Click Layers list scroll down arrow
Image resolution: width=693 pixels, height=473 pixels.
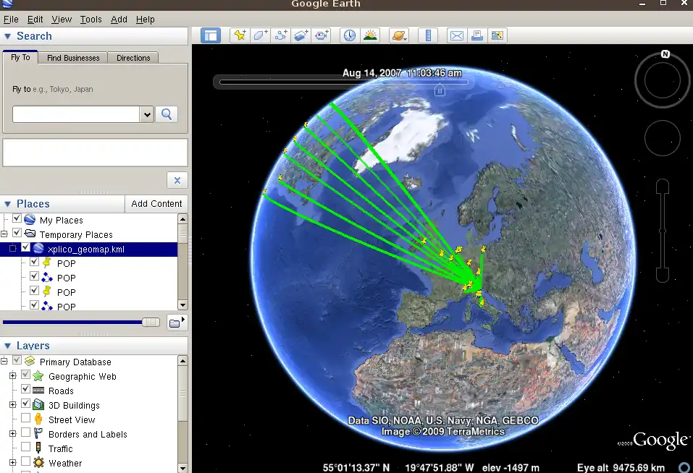pos(182,468)
